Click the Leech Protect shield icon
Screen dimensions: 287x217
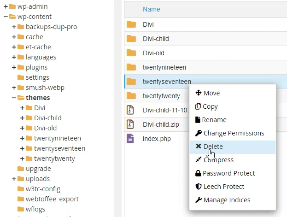click(199, 187)
